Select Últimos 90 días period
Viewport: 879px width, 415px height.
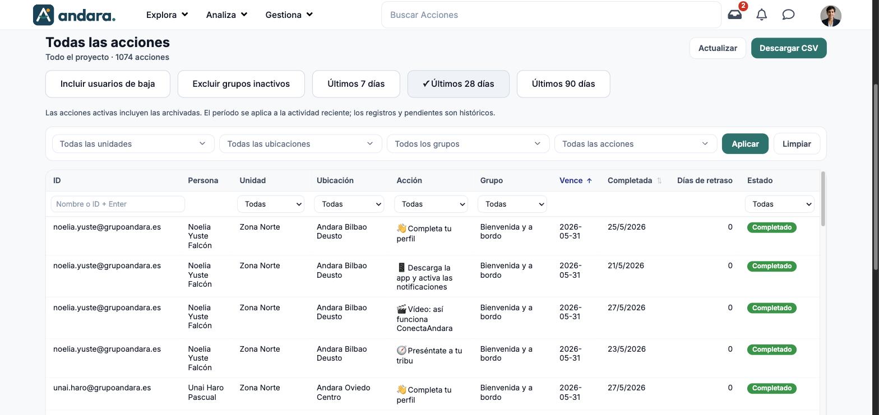pyautogui.click(x=563, y=84)
